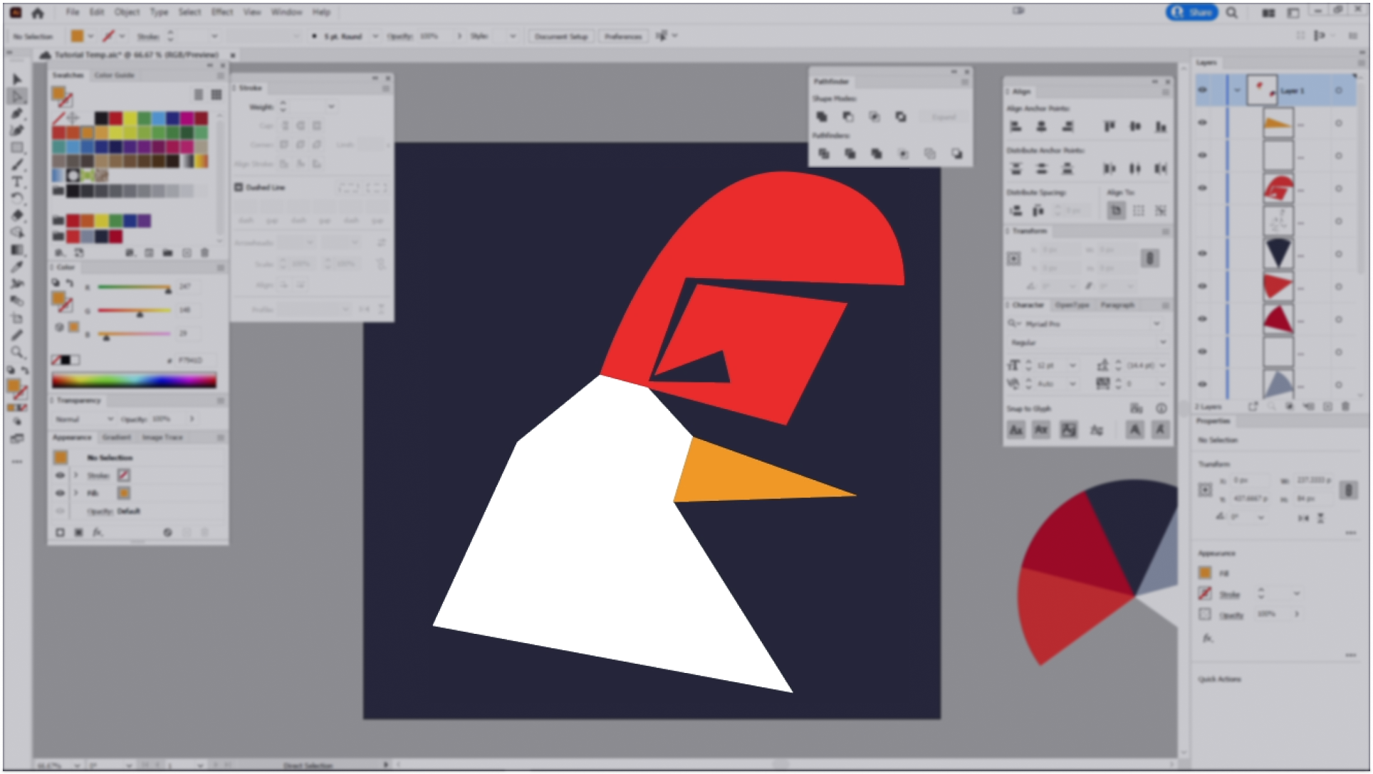Image resolution: width=1373 pixels, height=774 pixels.
Task: Click the Document Setup button
Action: (x=561, y=36)
